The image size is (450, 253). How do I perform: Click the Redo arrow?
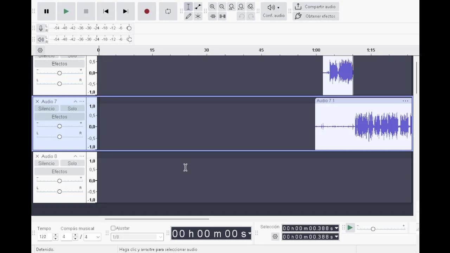251,16
